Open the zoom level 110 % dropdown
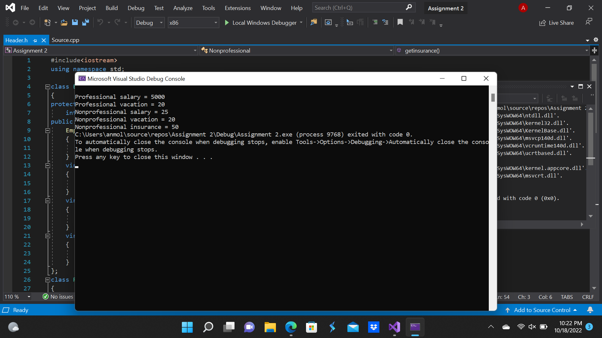 click(x=29, y=297)
